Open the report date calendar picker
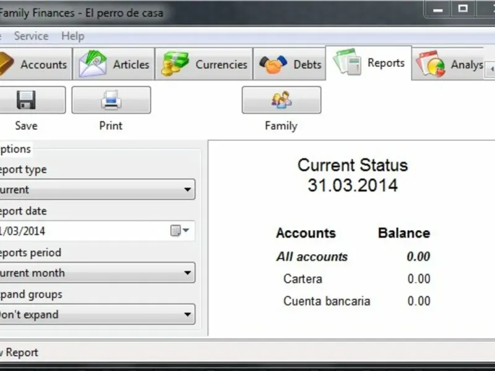The height and width of the screenshot is (371, 495). coord(179,231)
